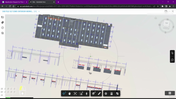Click the Home view icon
The image size is (176, 99).
pyautogui.click(x=156, y=18)
